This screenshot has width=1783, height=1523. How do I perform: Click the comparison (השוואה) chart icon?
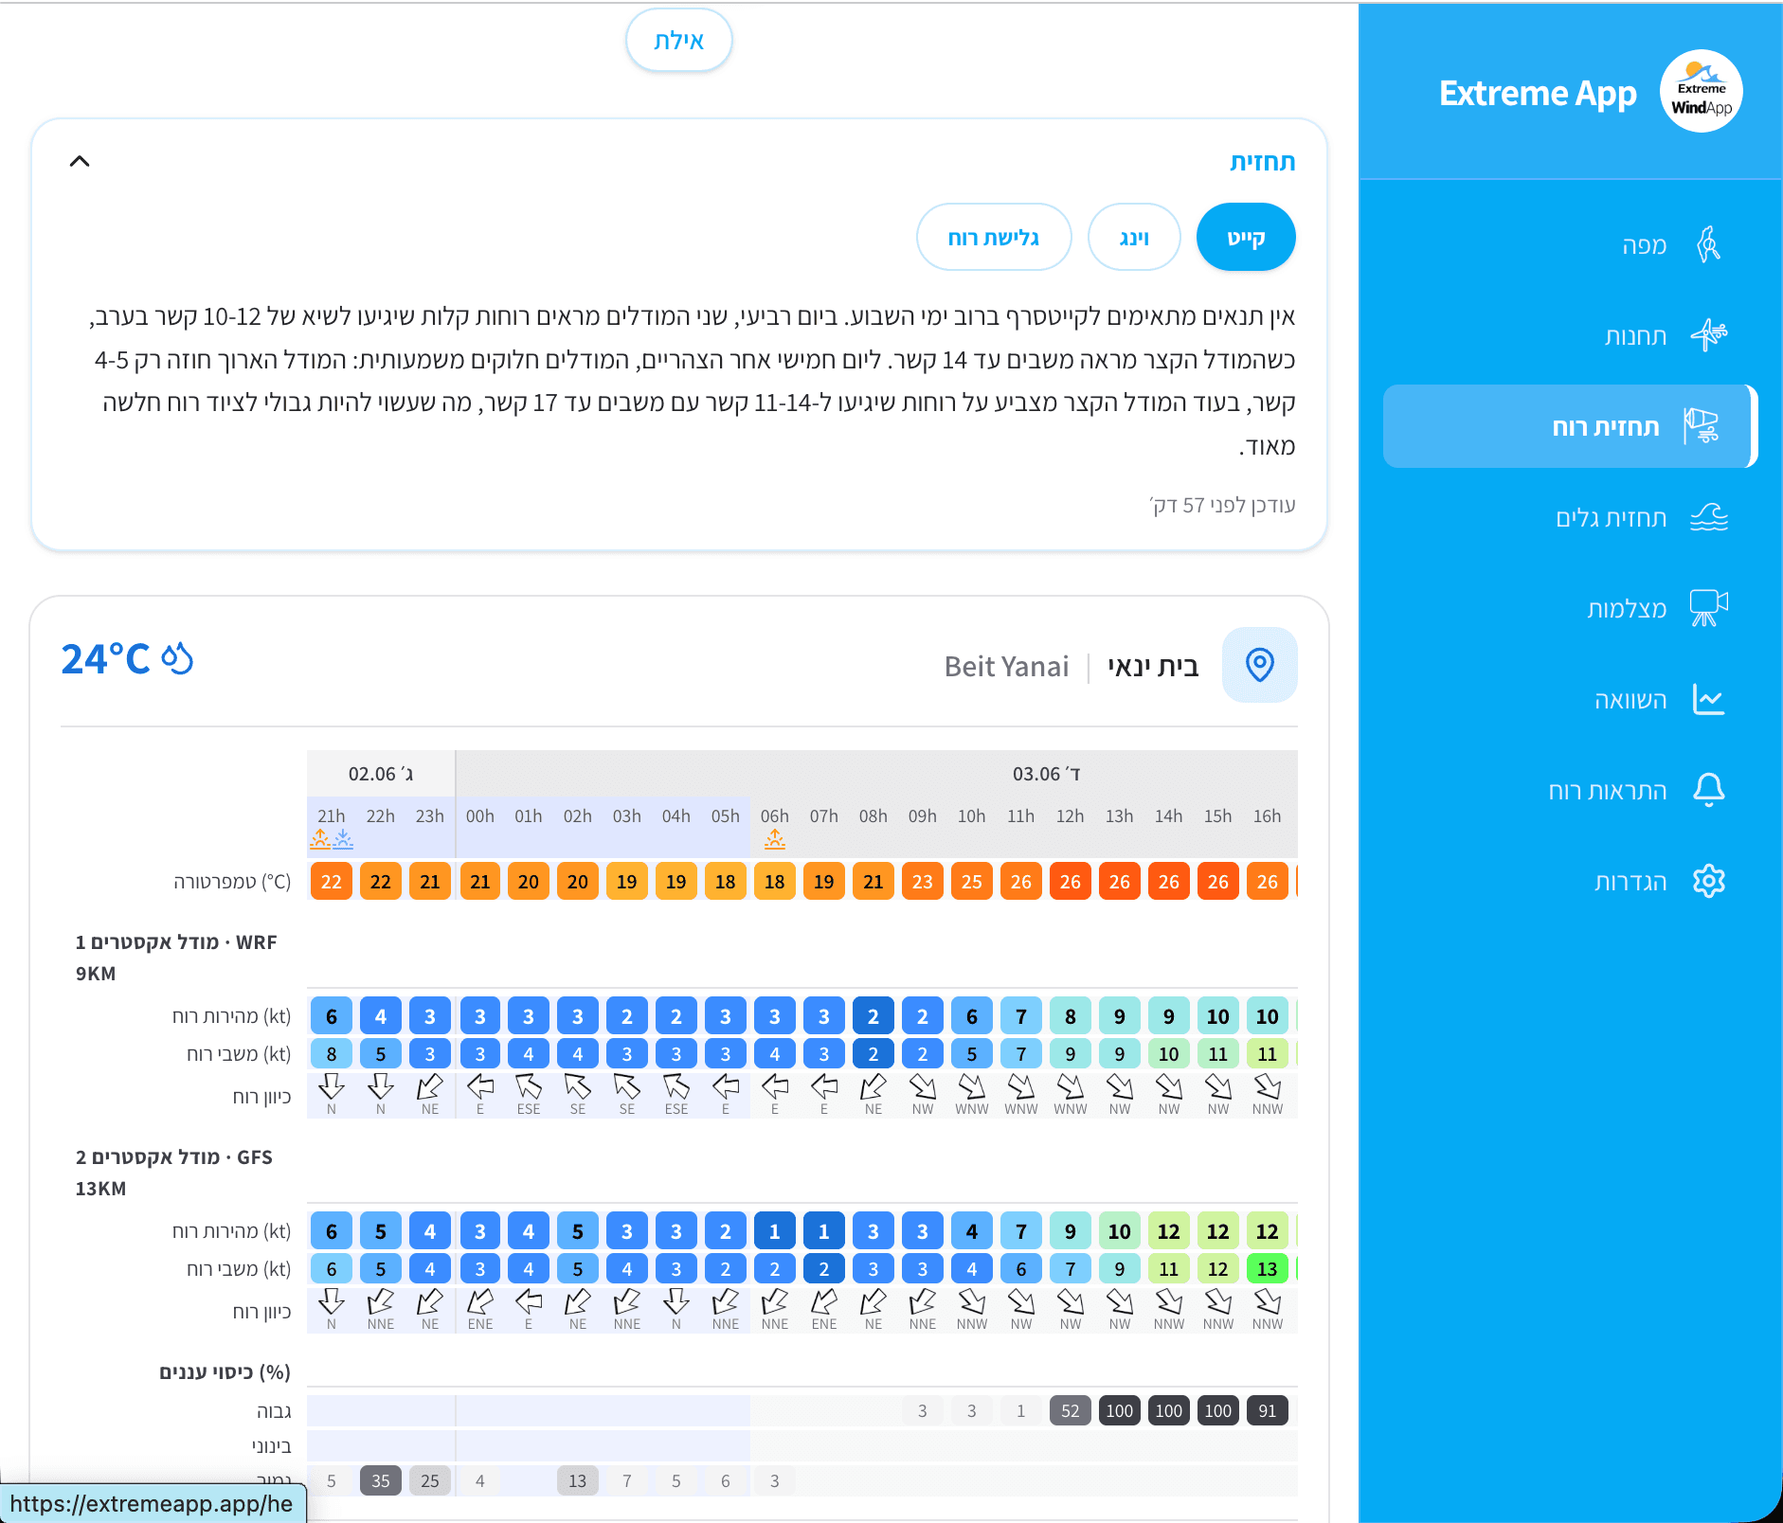[1709, 700]
